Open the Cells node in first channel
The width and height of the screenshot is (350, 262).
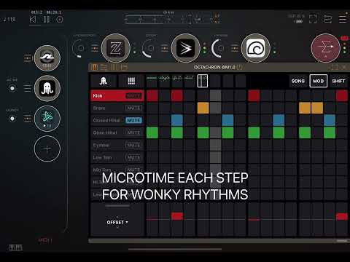pyautogui.click(x=47, y=58)
